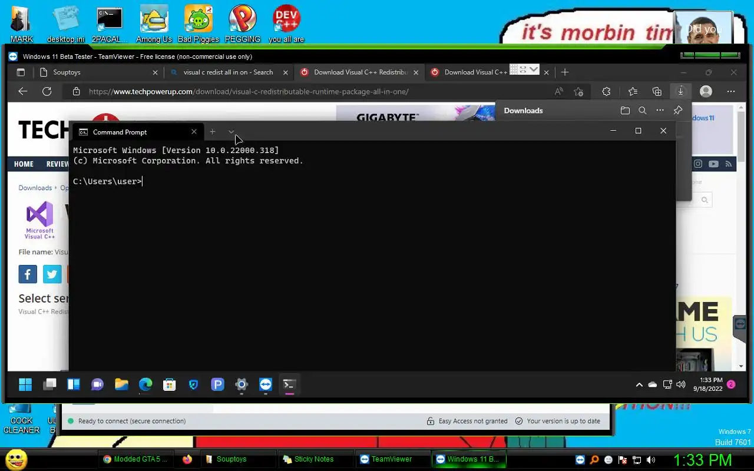This screenshot has width=754, height=471.
Task: Click the Edge page vertical scrollbar
Action: [x=741, y=138]
